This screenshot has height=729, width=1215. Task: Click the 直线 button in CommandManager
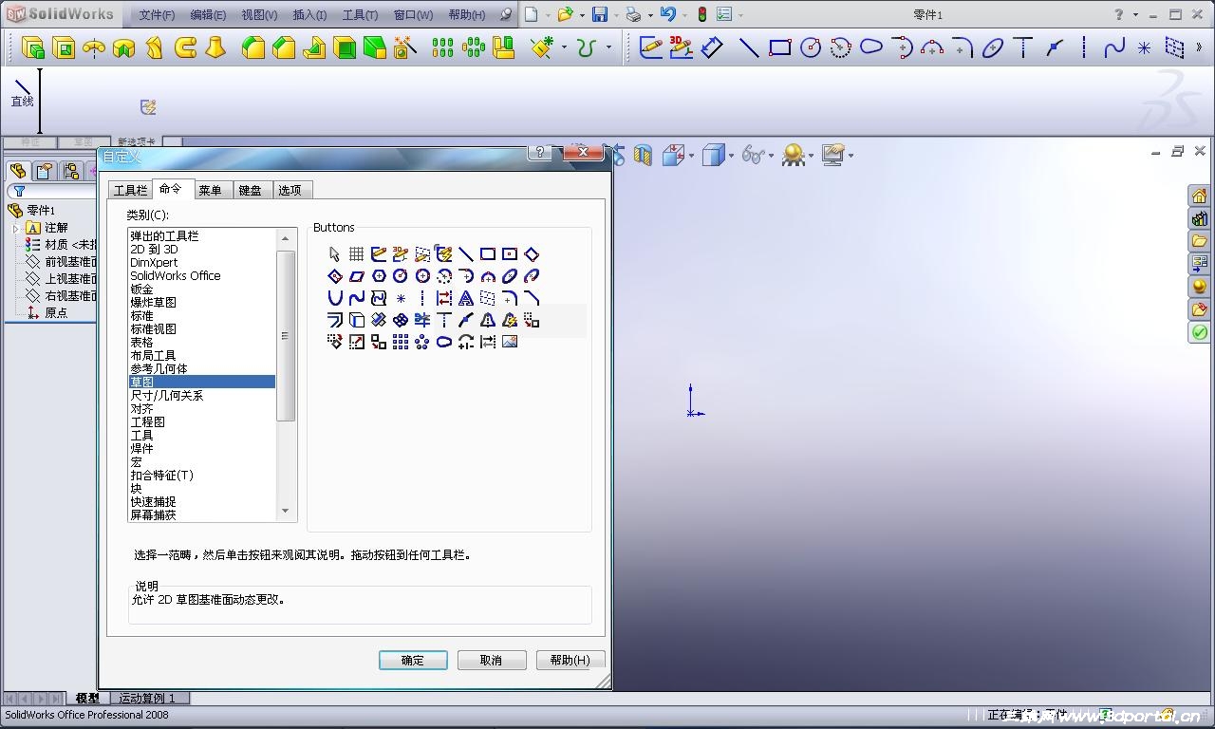pyautogui.click(x=22, y=93)
